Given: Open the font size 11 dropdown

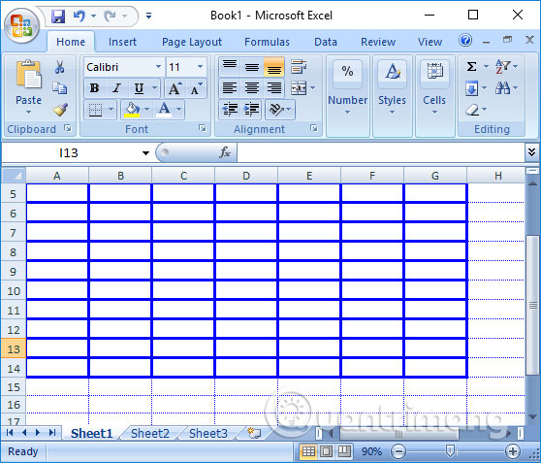Looking at the screenshot, I should point(200,67).
